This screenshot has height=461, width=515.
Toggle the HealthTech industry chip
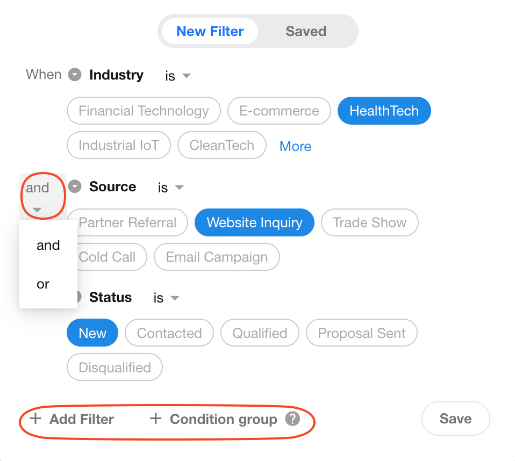tap(384, 111)
